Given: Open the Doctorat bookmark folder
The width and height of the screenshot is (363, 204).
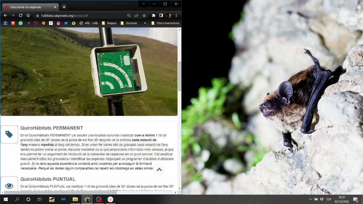Looking at the screenshot, I should tap(129, 23).
